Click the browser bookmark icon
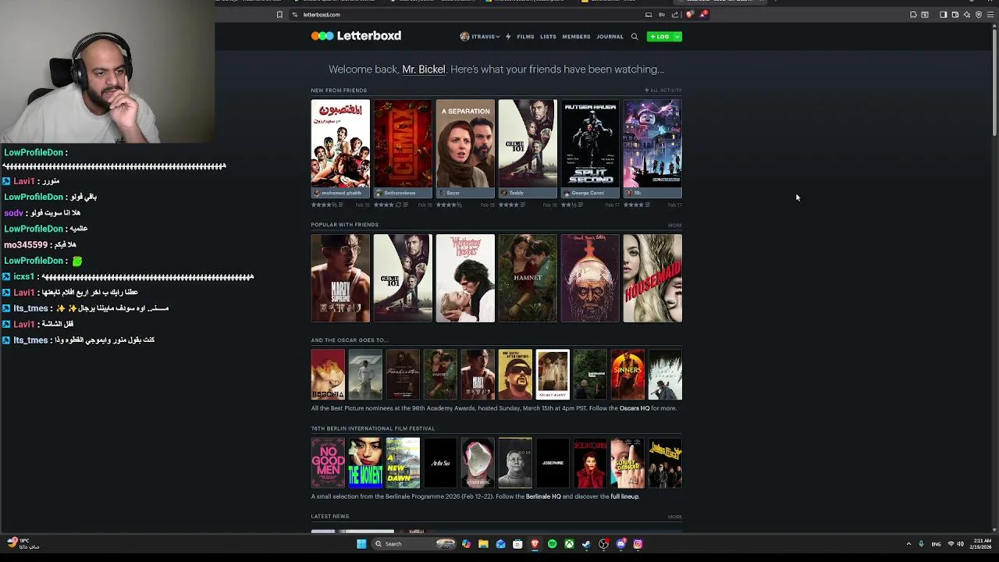 tap(279, 15)
